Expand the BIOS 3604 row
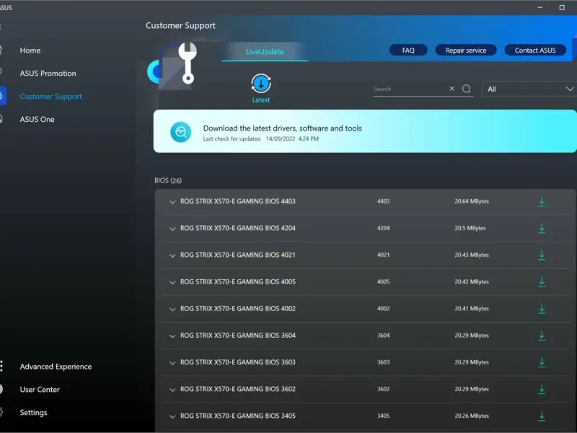Screen dimensions: 577x433 [172, 336]
